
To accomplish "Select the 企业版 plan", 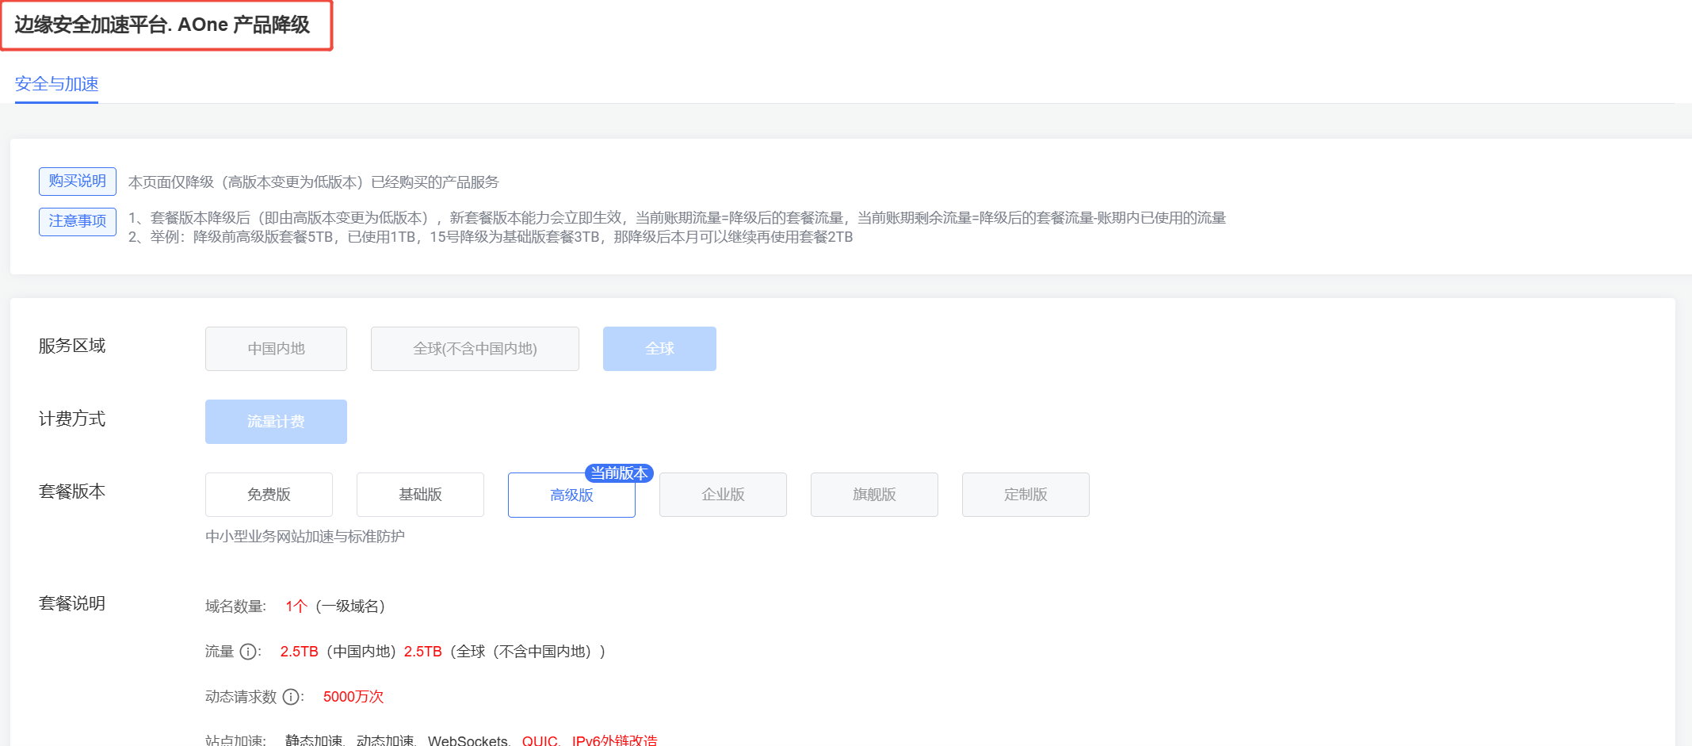I will (x=723, y=495).
